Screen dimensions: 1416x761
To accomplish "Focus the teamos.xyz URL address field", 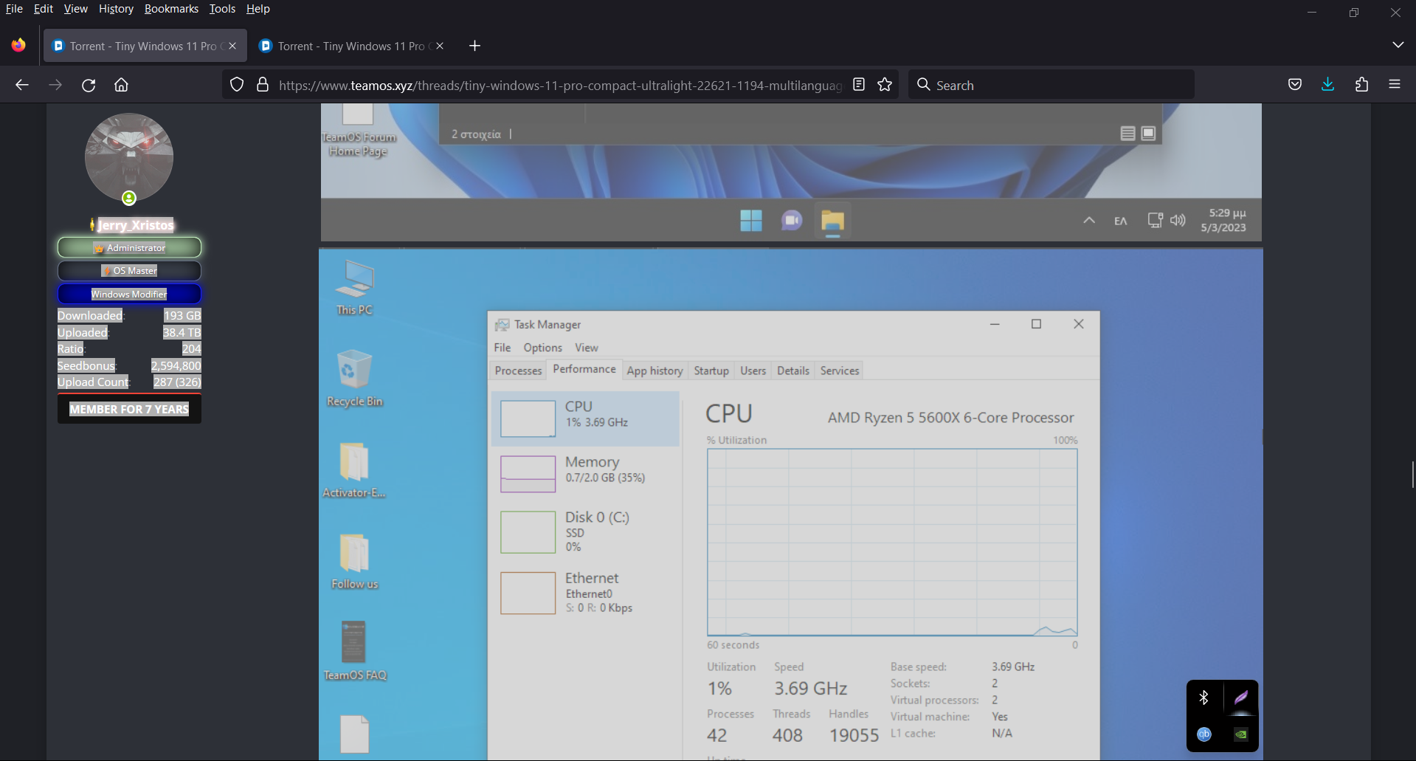I will (x=559, y=85).
